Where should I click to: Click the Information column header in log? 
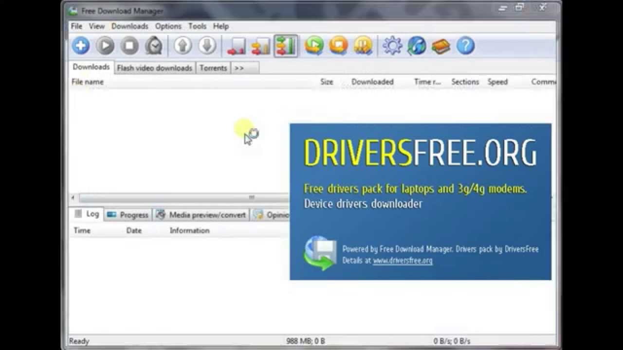pyautogui.click(x=189, y=230)
